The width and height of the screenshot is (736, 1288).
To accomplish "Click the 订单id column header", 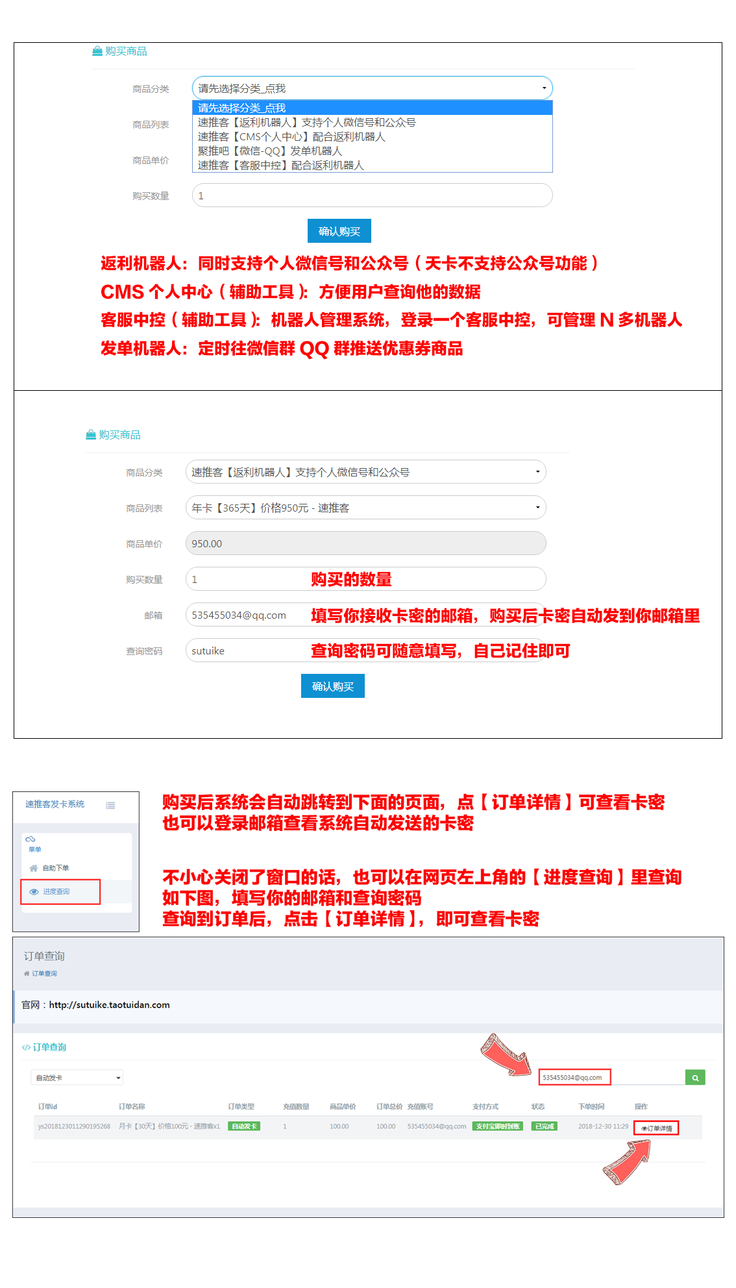I will point(47,1107).
